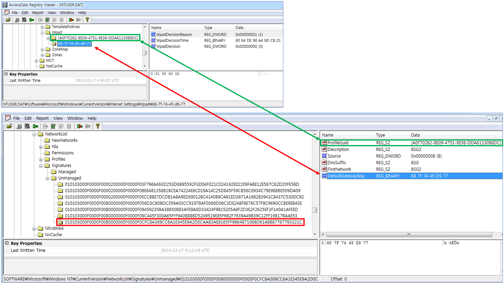Click green key icon in SOFTWARE window toolbar
The width and height of the screenshot is (504, 284).
[x=35, y=126]
